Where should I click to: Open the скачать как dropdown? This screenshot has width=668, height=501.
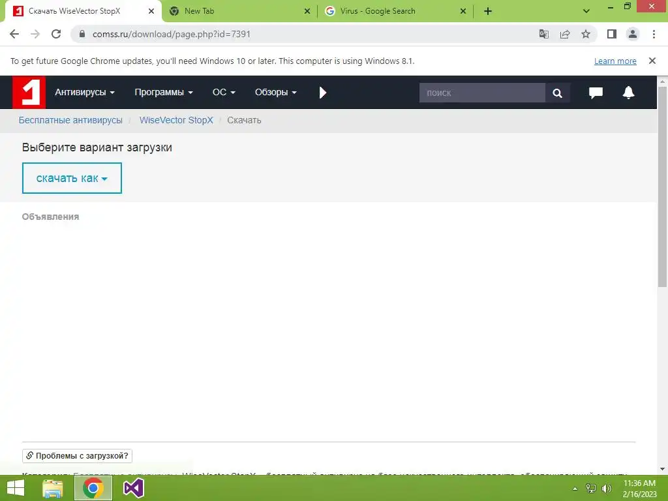click(72, 178)
